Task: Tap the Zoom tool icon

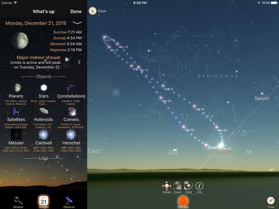Action: pyautogui.click(x=177, y=187)
